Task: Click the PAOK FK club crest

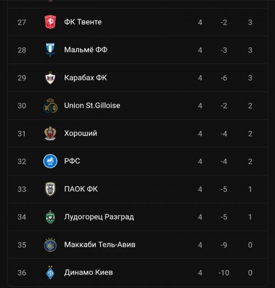Action: 50,189
